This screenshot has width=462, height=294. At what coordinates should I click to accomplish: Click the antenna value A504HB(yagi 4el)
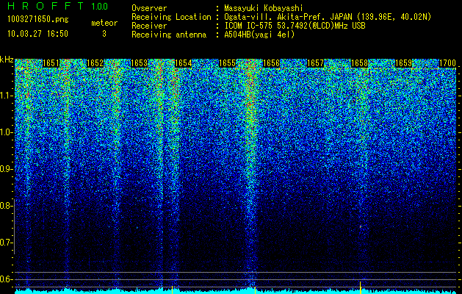pos(259,35)
